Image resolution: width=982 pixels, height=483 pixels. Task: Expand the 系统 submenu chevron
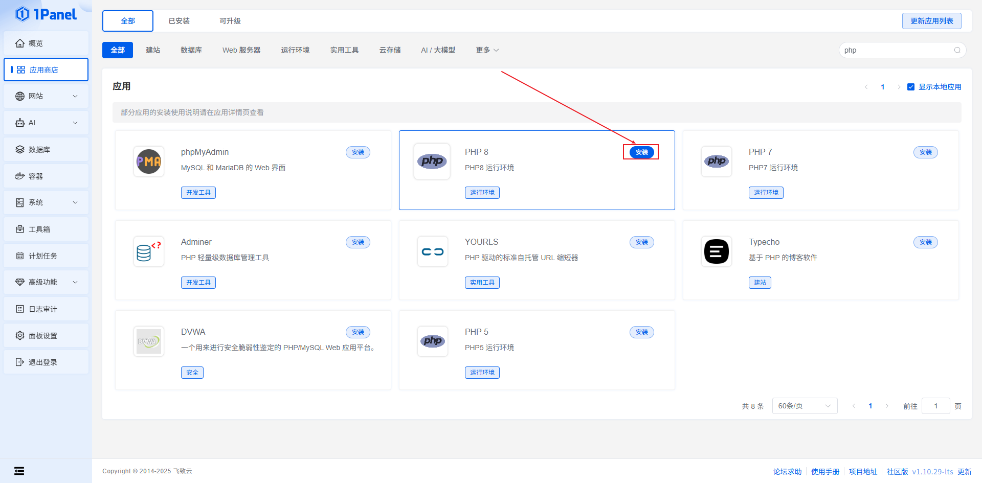tap(75, 202)
